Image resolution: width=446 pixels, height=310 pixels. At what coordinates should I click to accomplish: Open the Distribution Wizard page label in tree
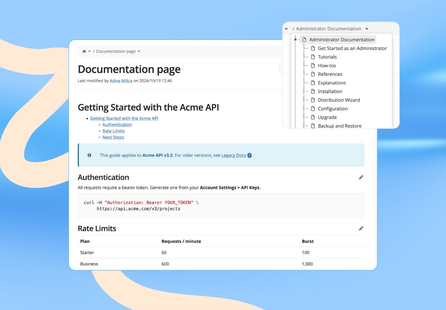click(x=339, y=100)
